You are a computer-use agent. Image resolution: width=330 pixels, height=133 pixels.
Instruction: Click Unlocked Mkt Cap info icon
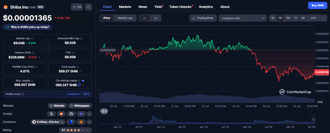point(82,39)
